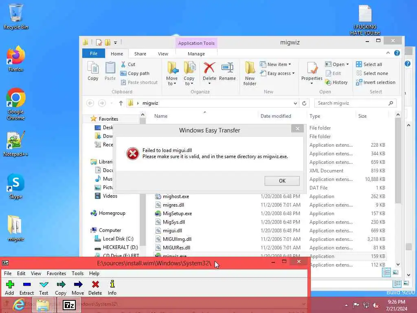
Task: Click OK in the Windows Easy Transfer dialog
Action: (282, 181)
